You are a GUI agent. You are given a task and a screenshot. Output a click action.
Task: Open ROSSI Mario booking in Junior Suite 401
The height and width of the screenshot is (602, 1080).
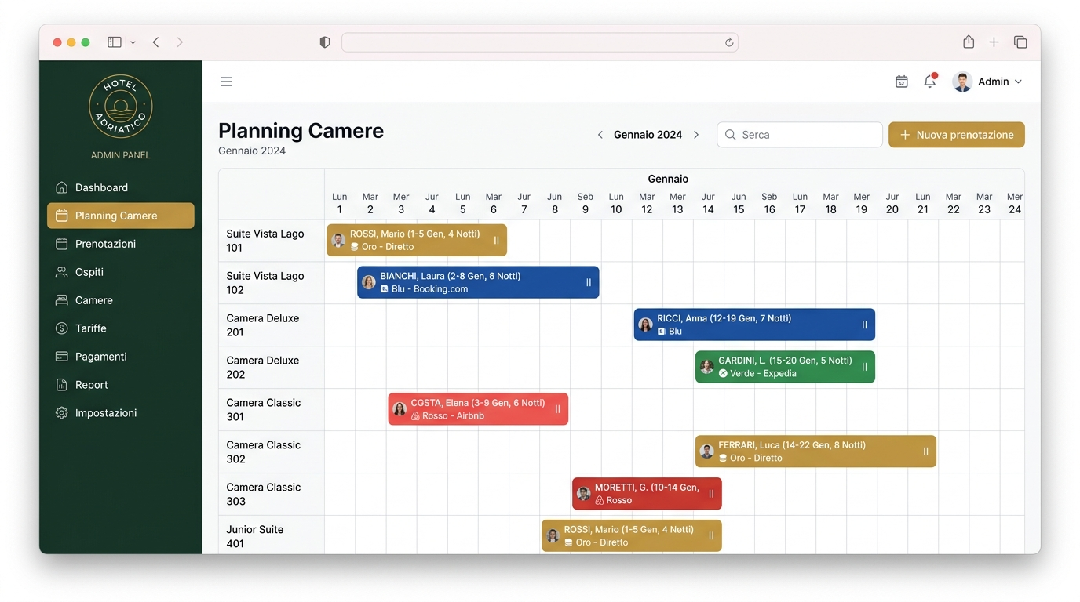(632, 536)
